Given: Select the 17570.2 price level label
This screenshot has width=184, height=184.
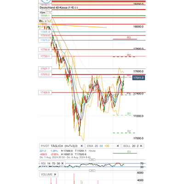Looking at the screenshot, I should point(45,75).
